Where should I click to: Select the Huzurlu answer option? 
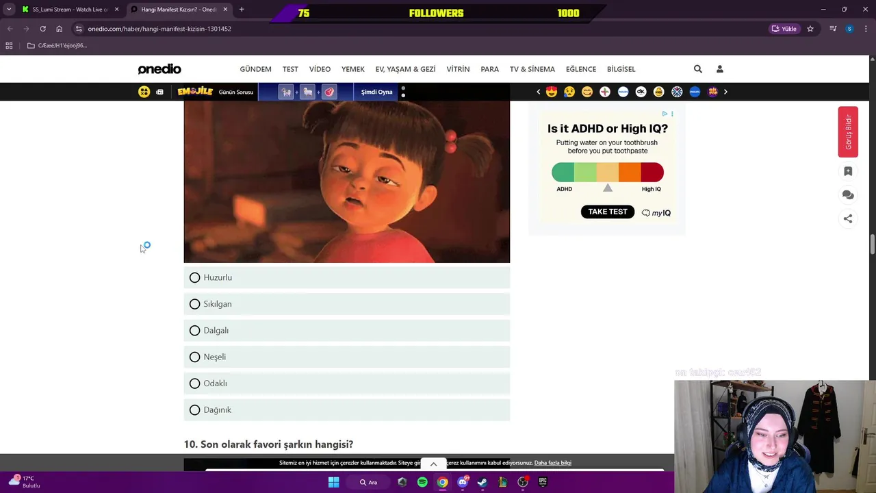click(347, 277)
